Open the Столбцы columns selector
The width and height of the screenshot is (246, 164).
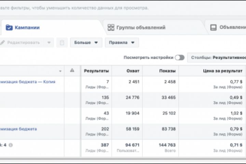[217, 58]
